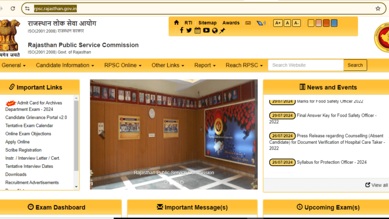Screen dimensions: 389x219
Task: Select the default A font size option
Action: pos(288,23)
